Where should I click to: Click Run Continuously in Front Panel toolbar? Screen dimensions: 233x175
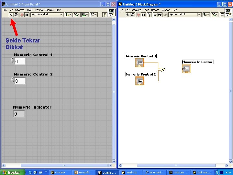pyautogui.click(x=16, y=15)
